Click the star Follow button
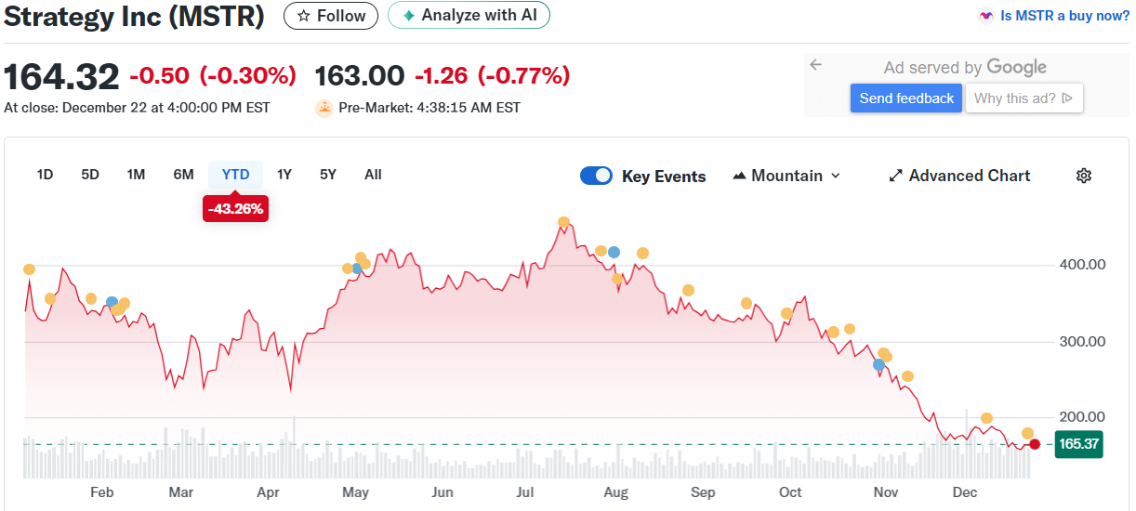This screenshot has width=1136, height=511. click(331, 16)
